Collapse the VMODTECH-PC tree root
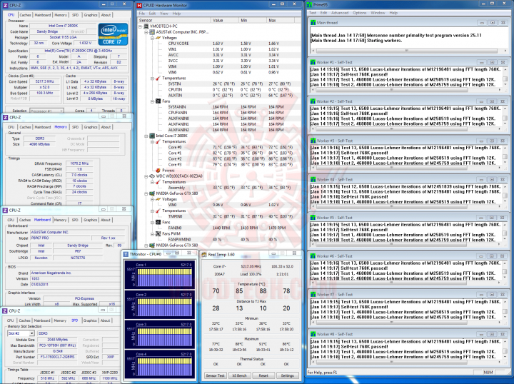This screenshot has width=514, height=384. (141, 26)
